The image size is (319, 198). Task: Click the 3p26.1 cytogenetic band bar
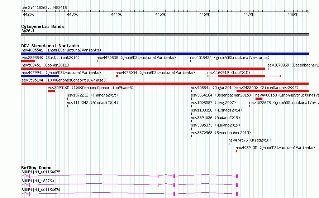[x=165, y=35]
